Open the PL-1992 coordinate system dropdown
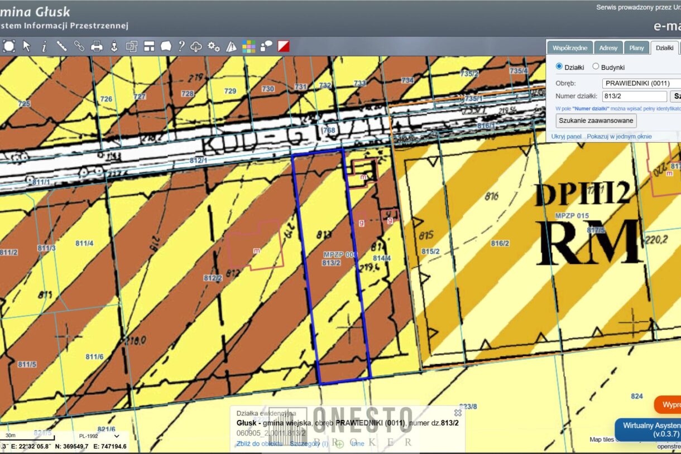The image size is (681, 454). (x=99, y=436)
